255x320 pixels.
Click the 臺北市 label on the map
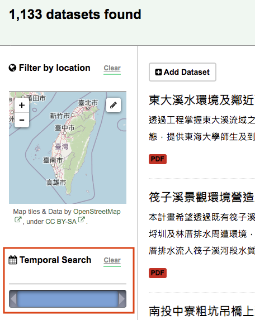(x=88, y=103)
